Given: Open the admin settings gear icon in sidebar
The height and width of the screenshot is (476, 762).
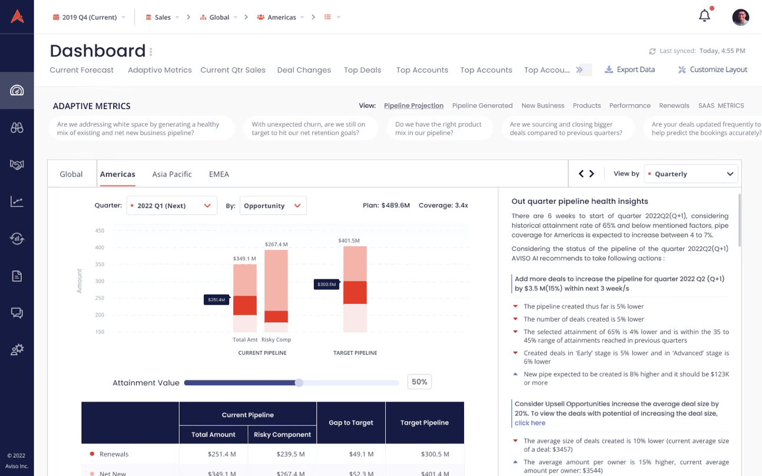Looking at the screenshot, I should coord(16,349).
